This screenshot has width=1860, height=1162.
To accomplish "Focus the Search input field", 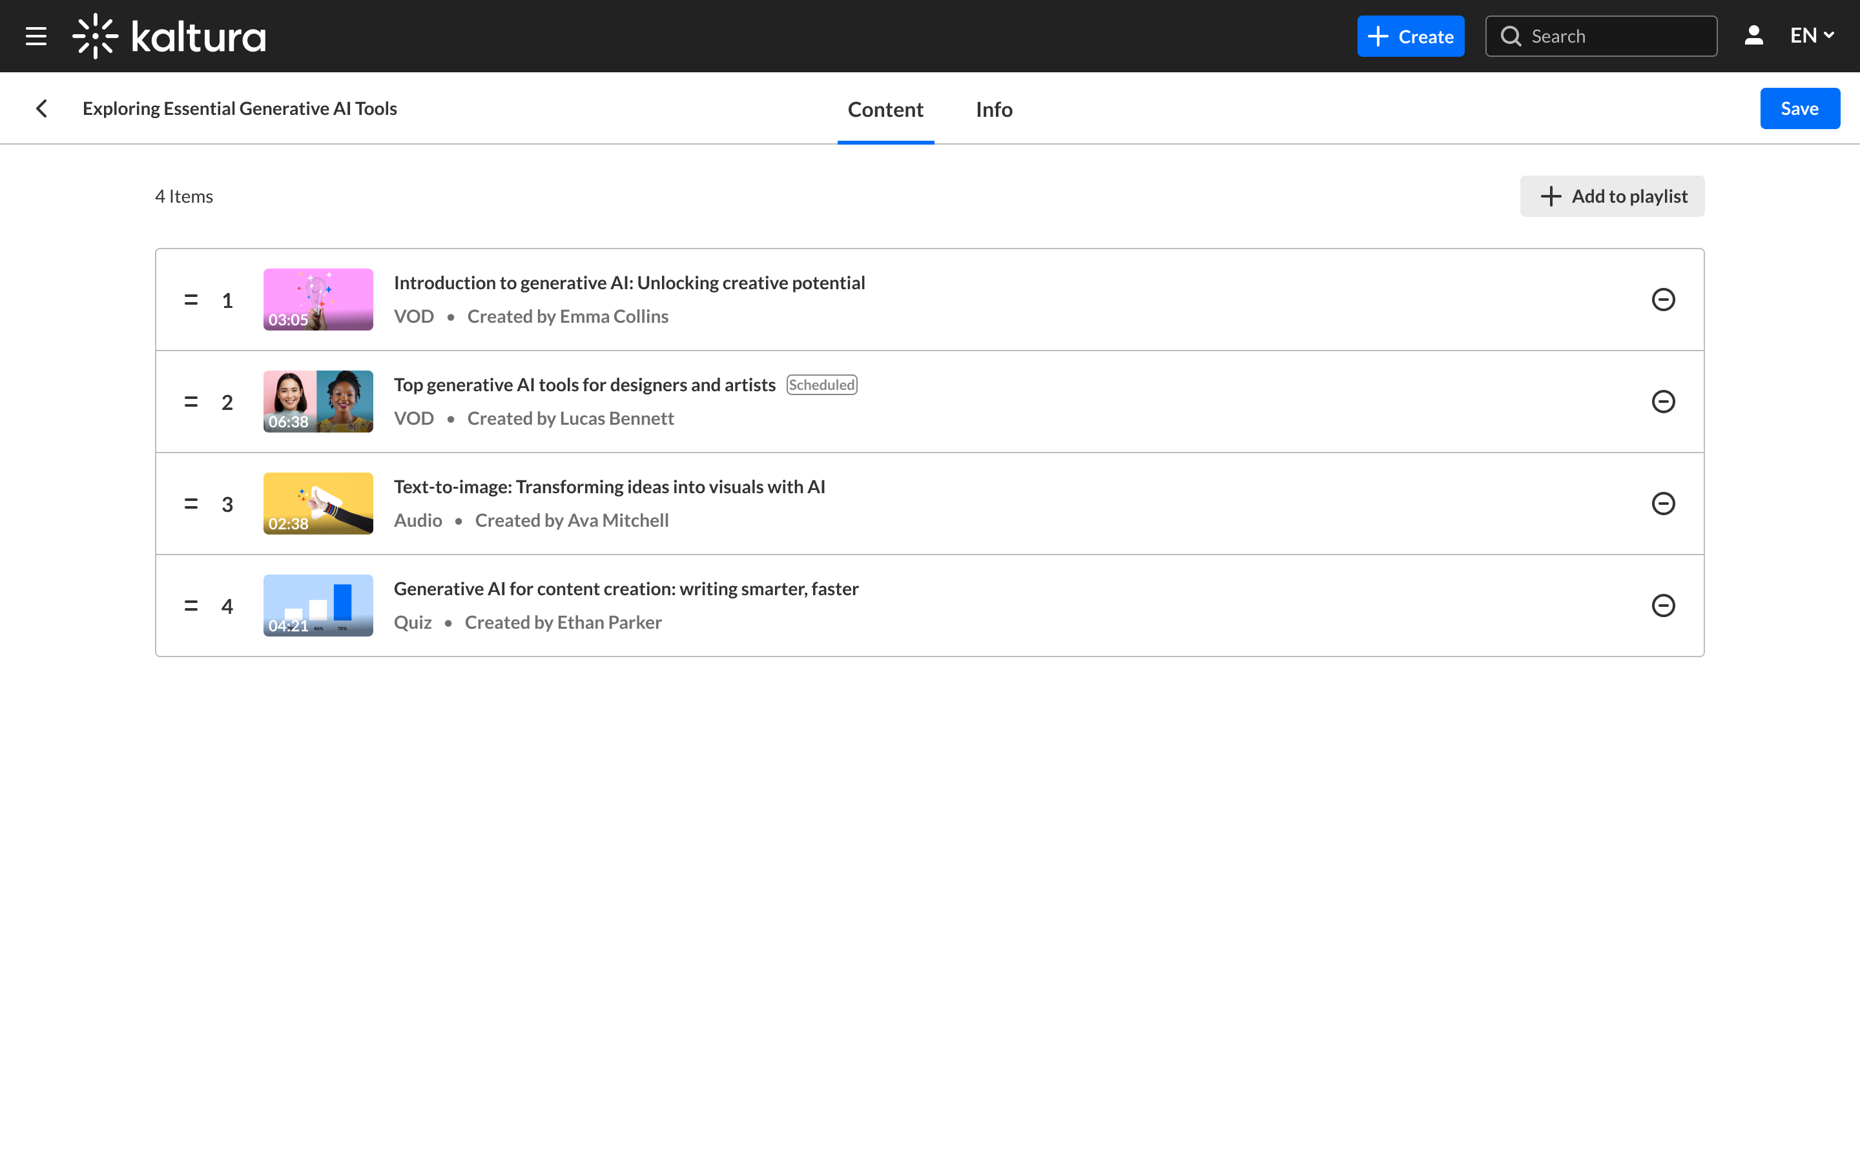I will pos(1614,36).
